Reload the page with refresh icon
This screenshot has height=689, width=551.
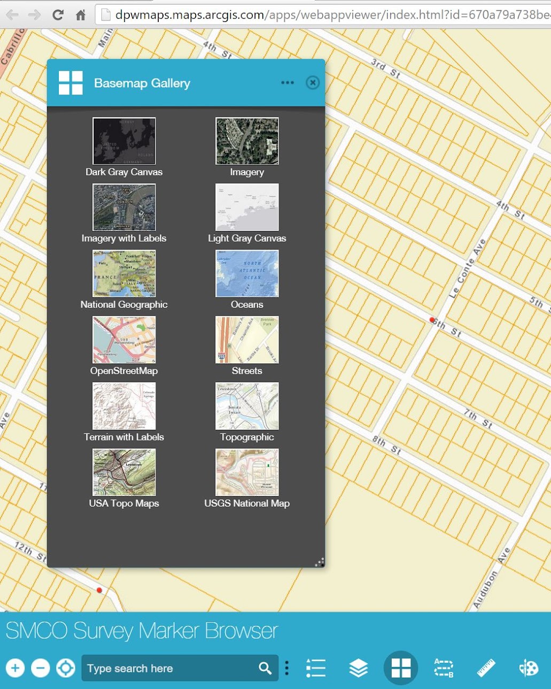point(58,15)
